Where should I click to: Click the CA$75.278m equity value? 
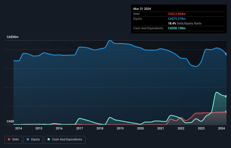pyautogui.click(x=177, y=19)
